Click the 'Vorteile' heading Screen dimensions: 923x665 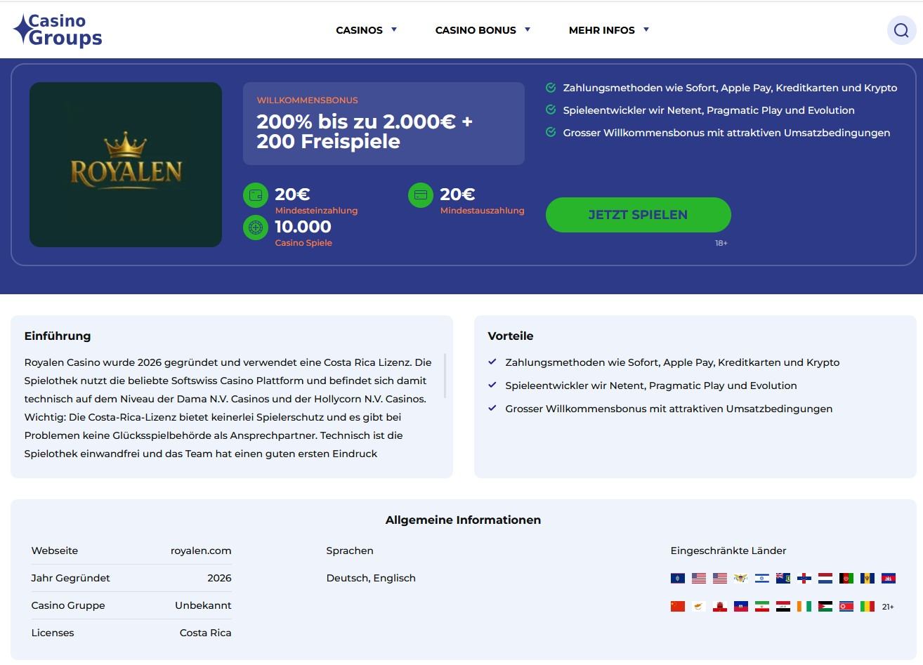(510, 336)
